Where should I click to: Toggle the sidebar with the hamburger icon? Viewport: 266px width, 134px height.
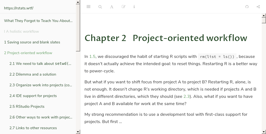88,7
